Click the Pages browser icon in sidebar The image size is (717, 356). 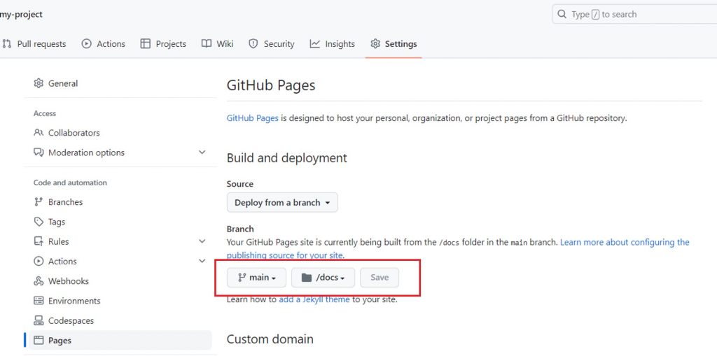[39, 341]
